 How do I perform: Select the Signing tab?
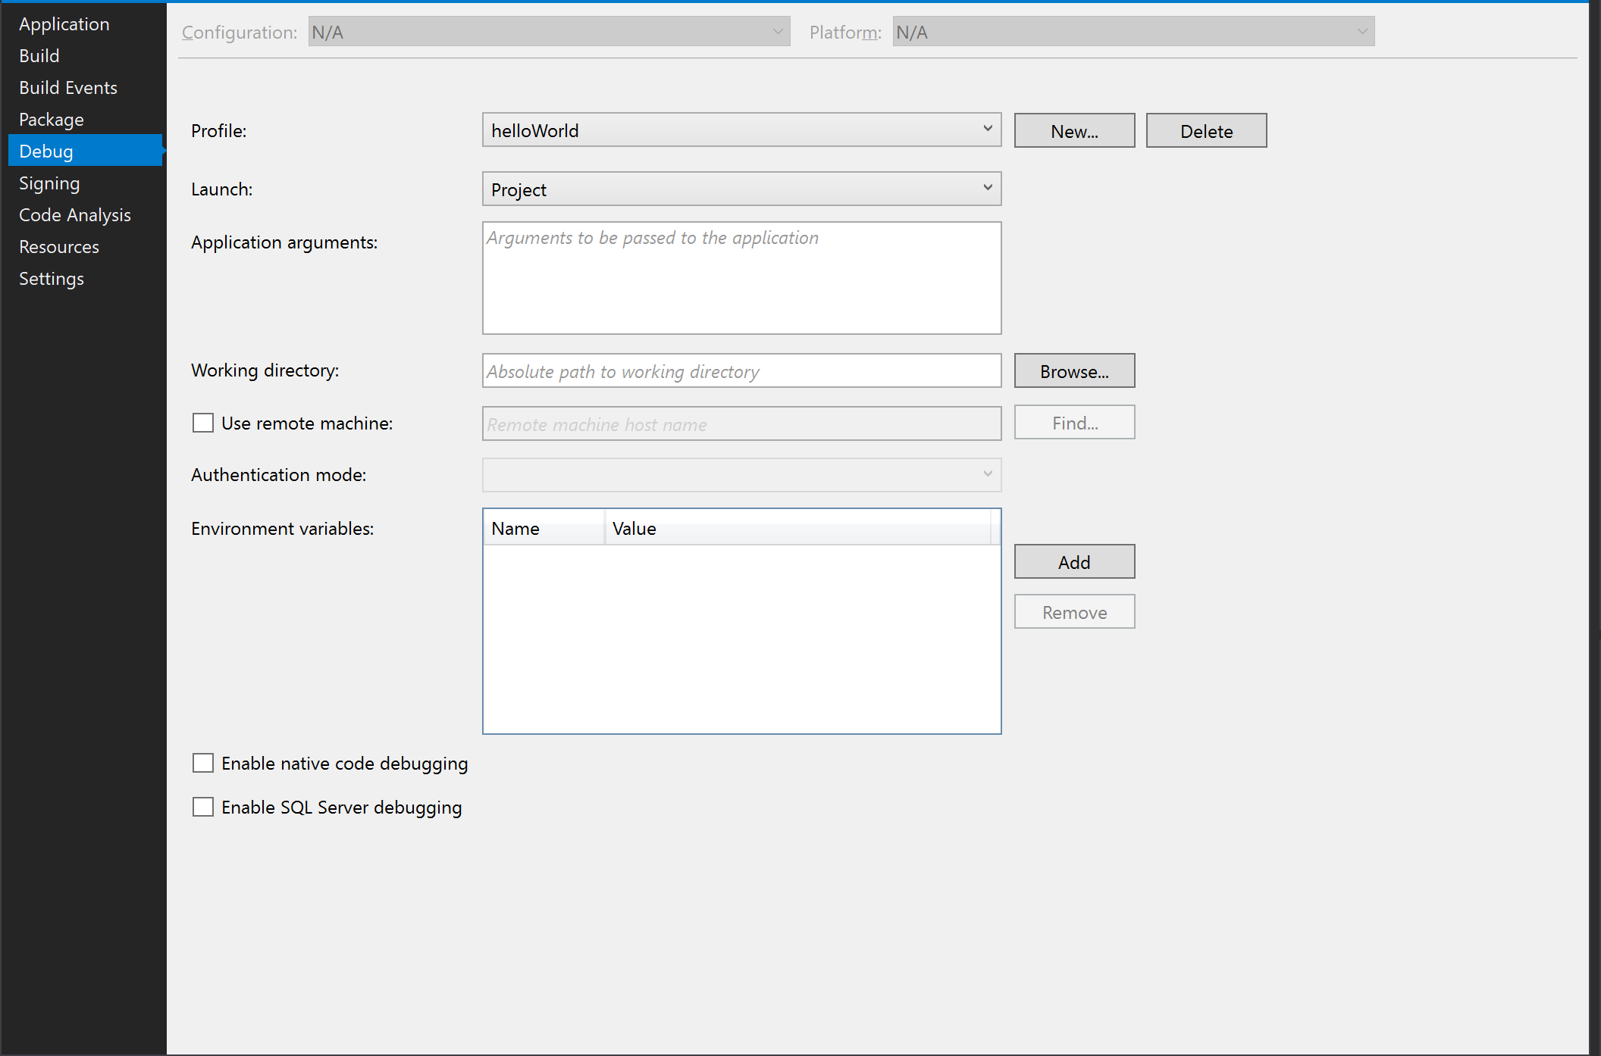[49, 183]
